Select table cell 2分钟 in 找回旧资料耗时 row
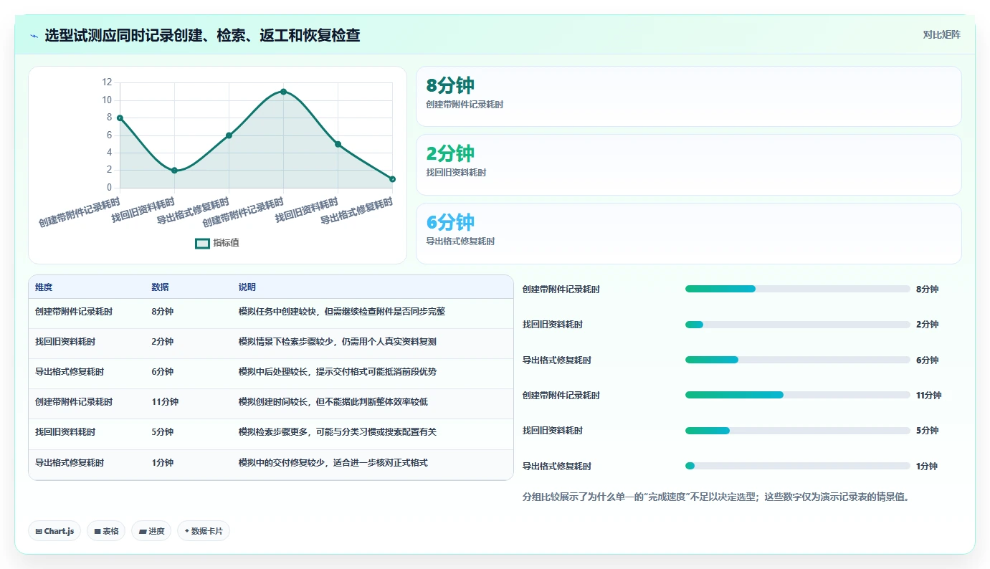Image resolution: width=990 pixels, height=569 pixels. pos(163,342)
